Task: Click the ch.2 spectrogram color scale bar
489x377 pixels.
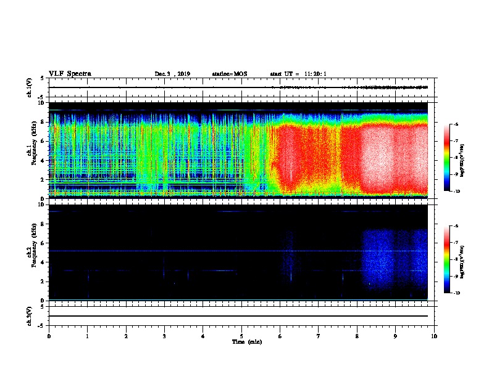Action: point(447,259)
